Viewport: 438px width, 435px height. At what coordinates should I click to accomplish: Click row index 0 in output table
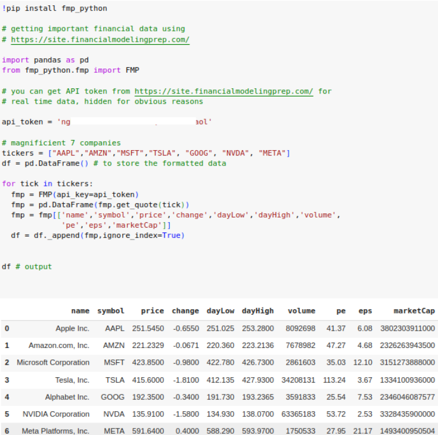[7, 328]
